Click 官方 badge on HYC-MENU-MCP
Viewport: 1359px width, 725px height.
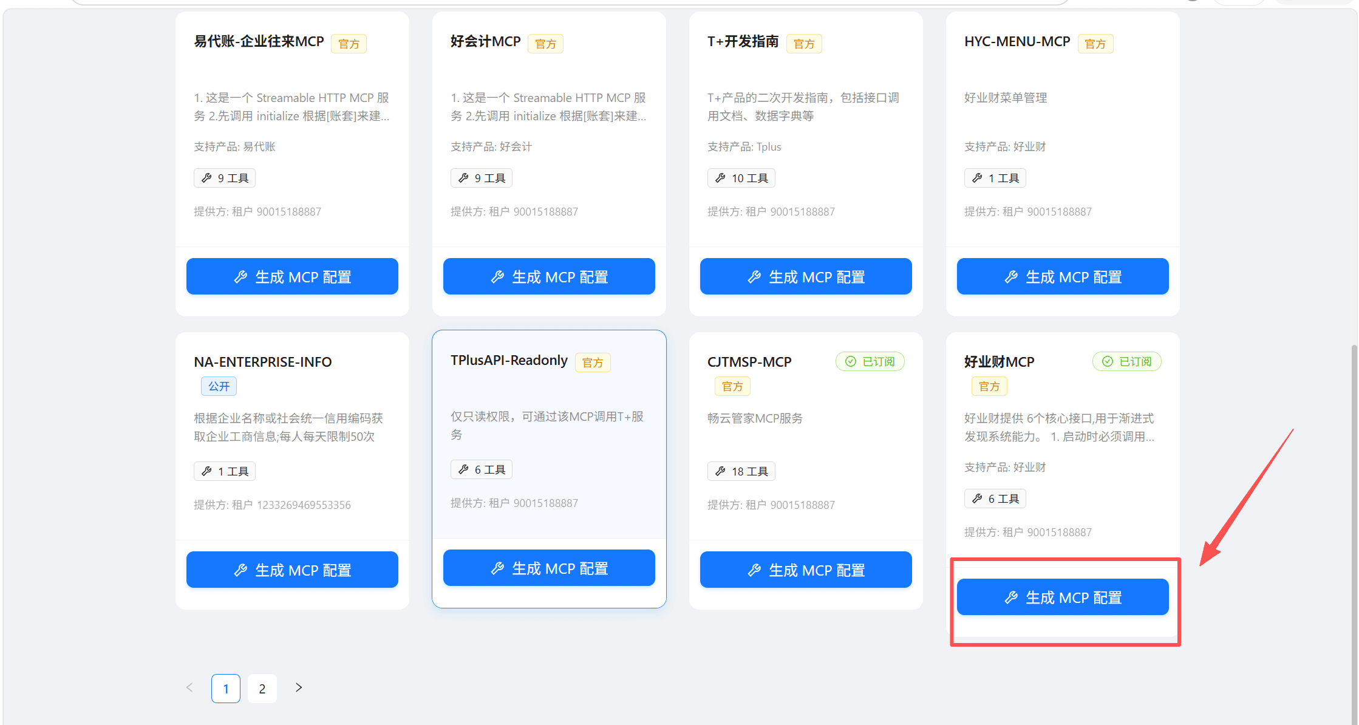point(1095,44)
